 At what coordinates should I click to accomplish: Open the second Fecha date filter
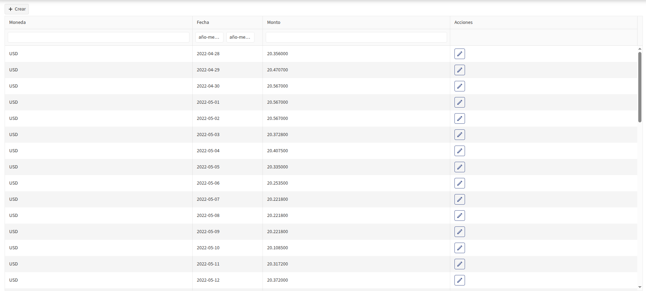[240, 37]
